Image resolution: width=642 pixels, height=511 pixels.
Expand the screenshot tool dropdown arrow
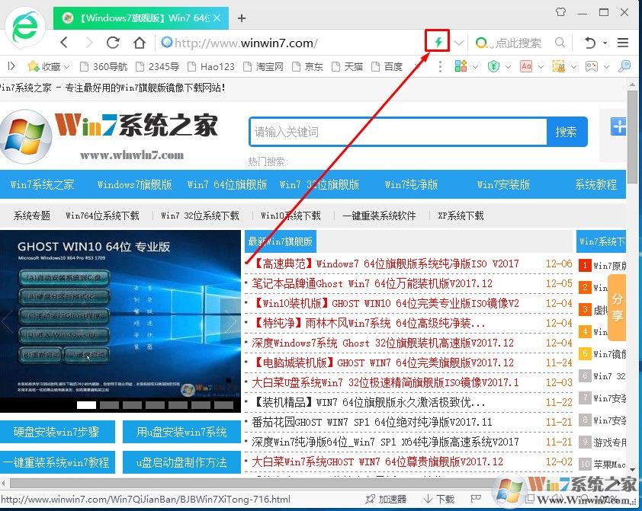[573, 66]
